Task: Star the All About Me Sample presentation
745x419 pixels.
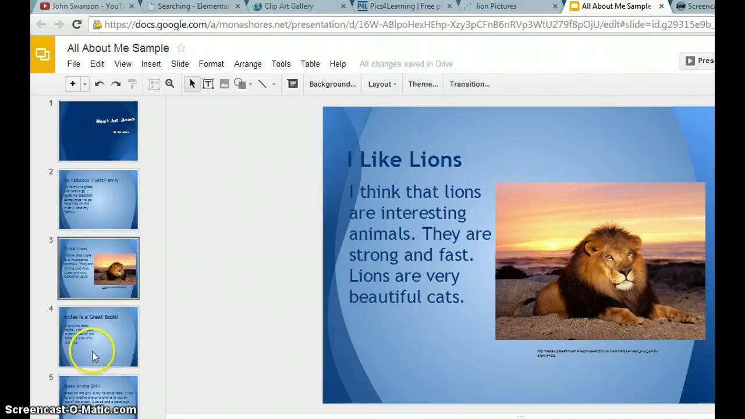Action: pos(181,48)
